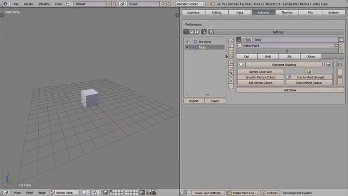Viewport: 348px width, 196px height.
Task: Click the sort icon below move down
Action: click(x=231, y=73)
